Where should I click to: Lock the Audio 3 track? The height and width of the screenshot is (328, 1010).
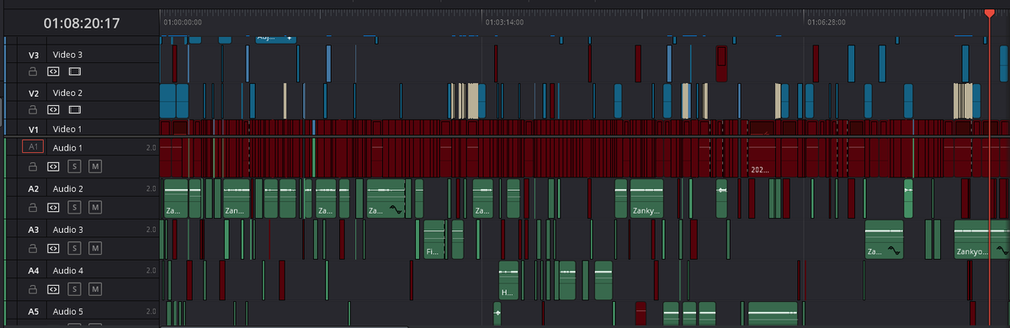tap(34, 248)
